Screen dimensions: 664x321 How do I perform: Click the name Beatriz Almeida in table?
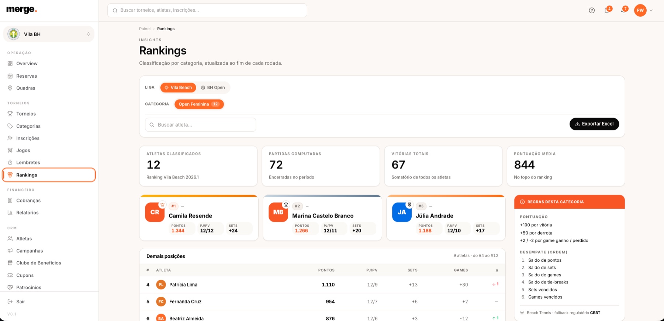[x=186, y=318]
